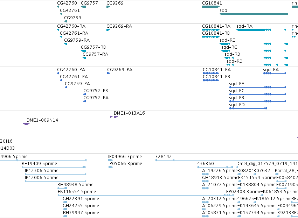Click transcript label sqd-RB
The width and height of the screenshot is (298, 218).
click(232, 54)
